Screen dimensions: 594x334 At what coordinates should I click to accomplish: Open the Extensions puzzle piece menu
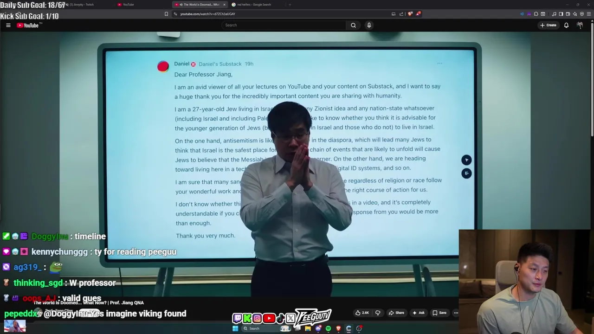click(536, 14)
